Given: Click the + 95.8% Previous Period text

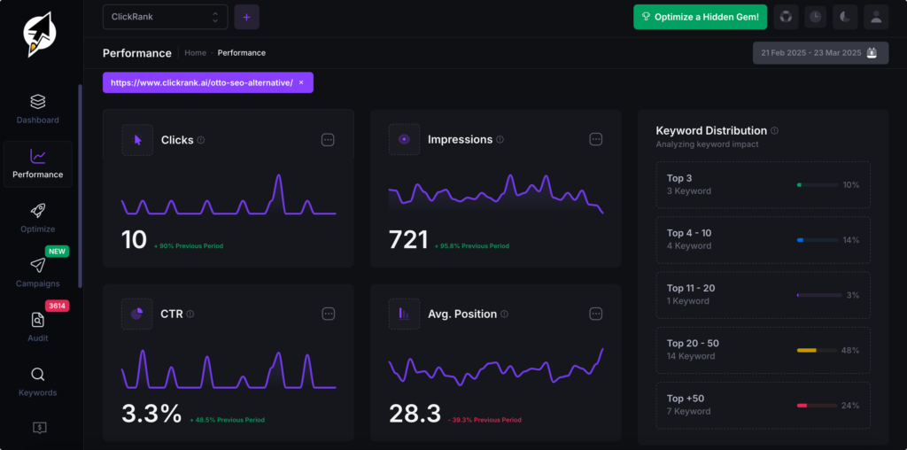Looking at the screenshot, I should (472, 246).
